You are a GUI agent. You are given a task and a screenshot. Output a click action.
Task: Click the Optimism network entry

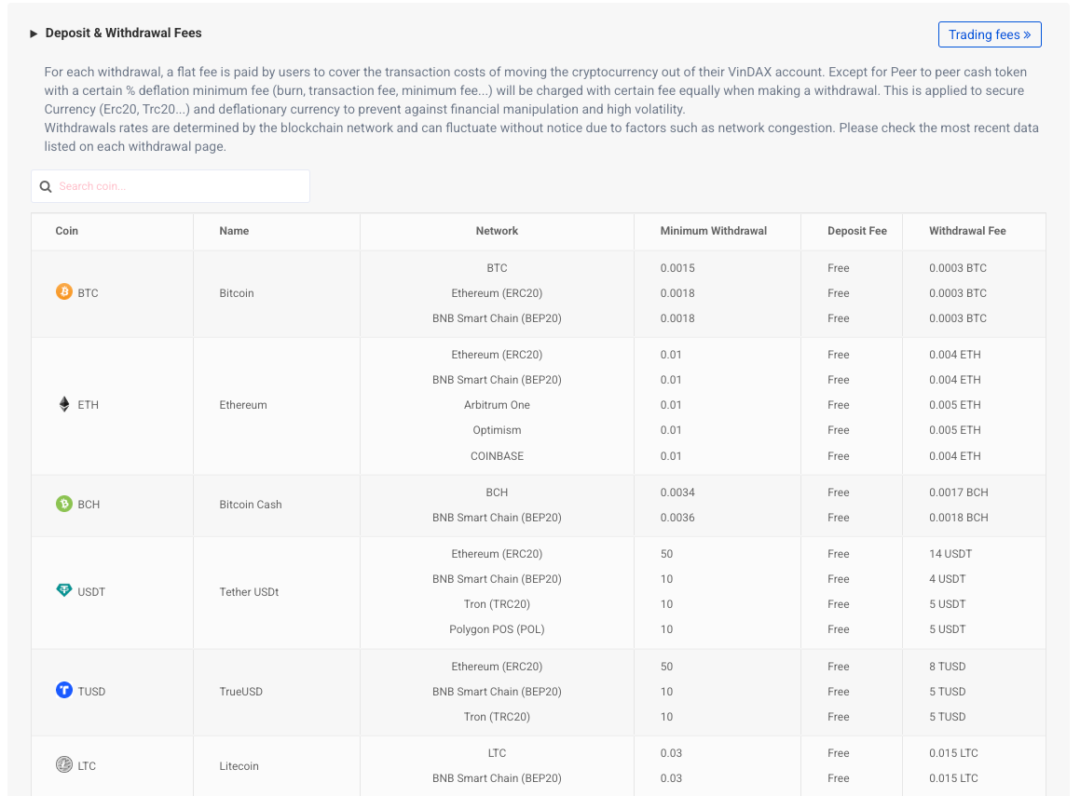pos(497,430)
